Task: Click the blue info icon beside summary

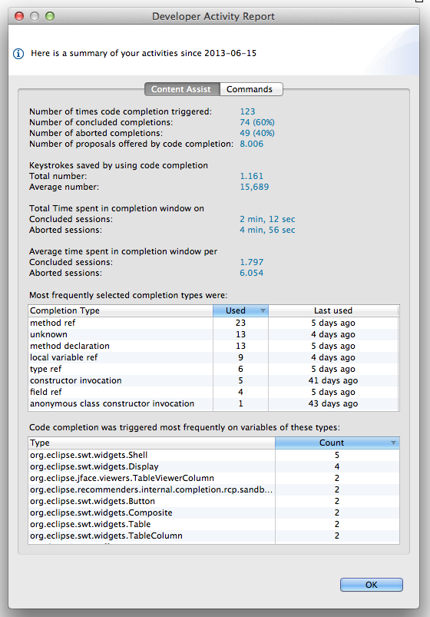Action: pyautogui.click(x=18, y=54)
